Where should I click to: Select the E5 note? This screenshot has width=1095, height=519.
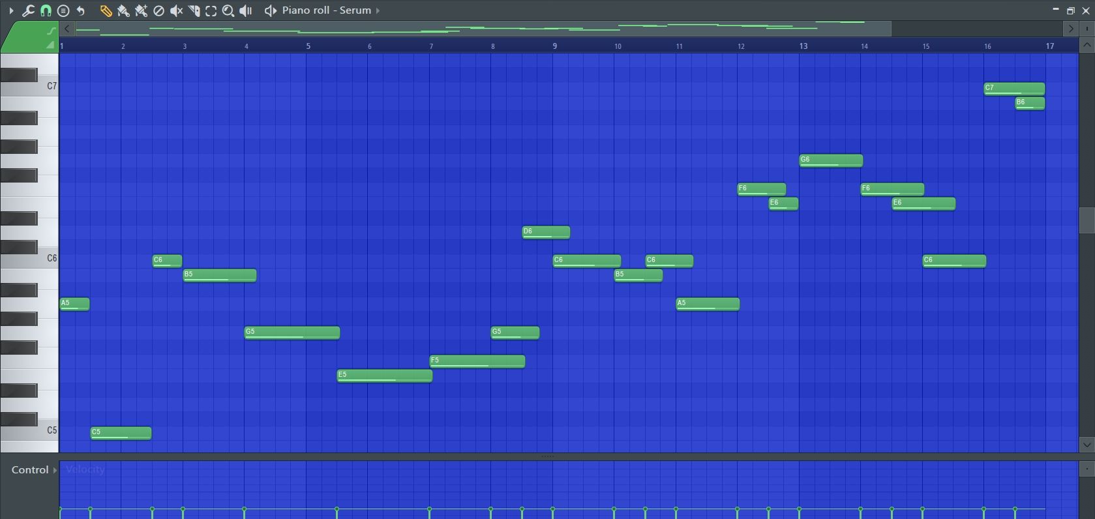[x=384, y=376]
